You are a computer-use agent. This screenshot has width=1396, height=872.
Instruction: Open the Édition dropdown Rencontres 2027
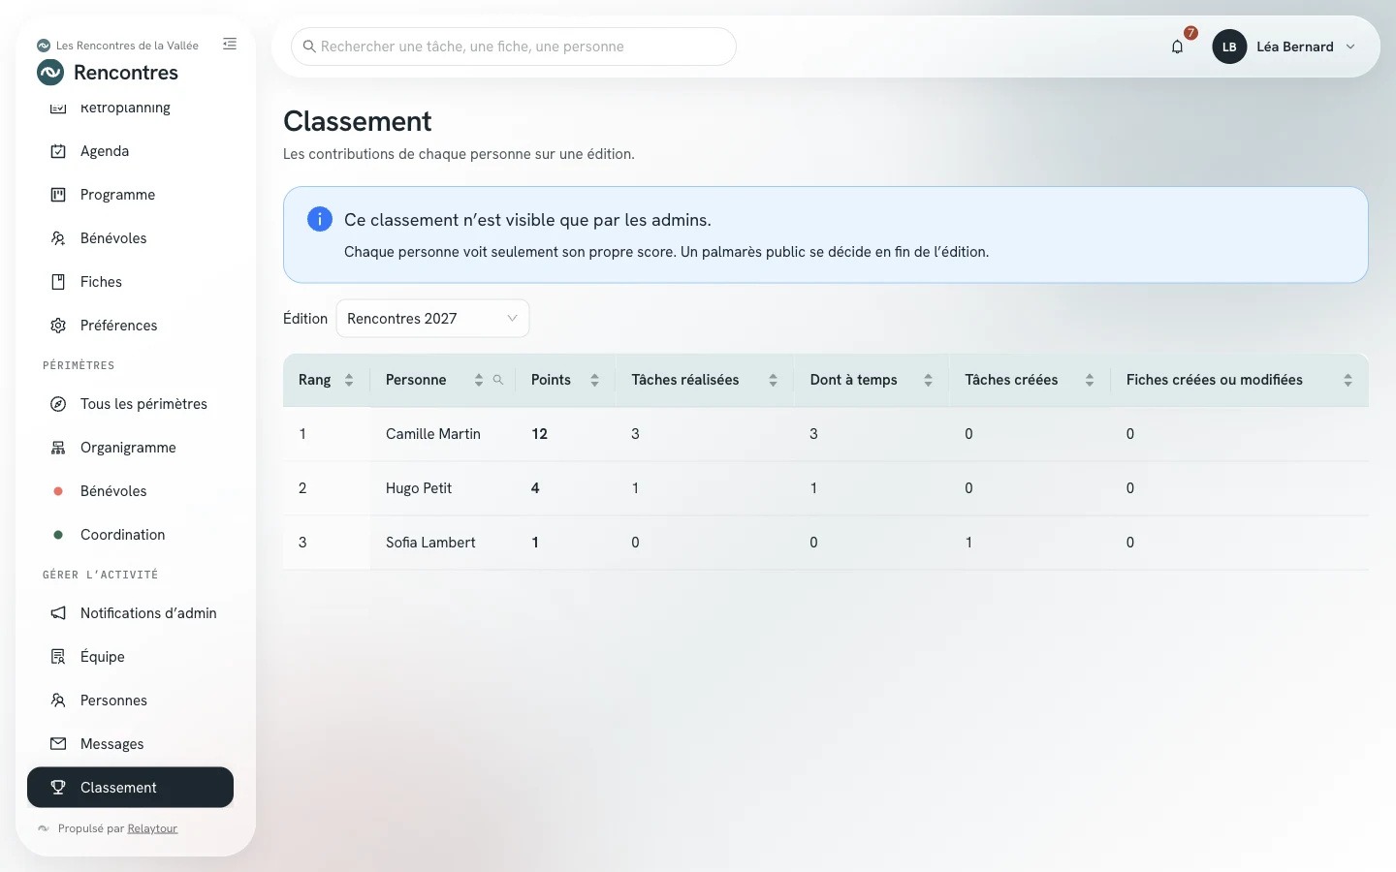tap(432, 319)
